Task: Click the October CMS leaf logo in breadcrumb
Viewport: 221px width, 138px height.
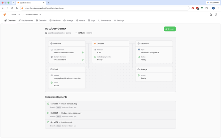Action: click(x=4, y=14)
